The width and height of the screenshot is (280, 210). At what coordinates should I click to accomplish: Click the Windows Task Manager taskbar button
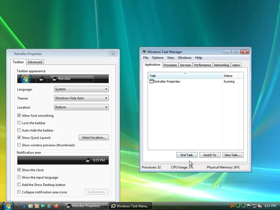click(130, 206)
